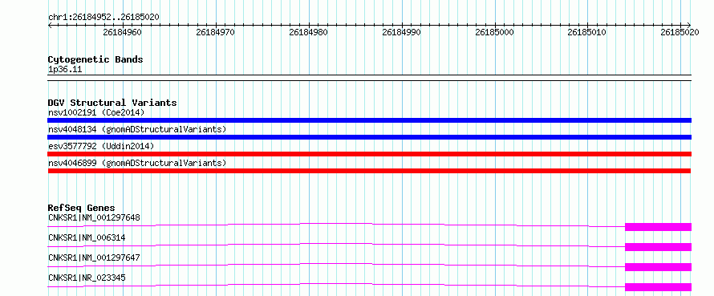This screenshot has width=714, height=296.
Task: Click ruler position 26184990
Action: (x=402, y=32)
